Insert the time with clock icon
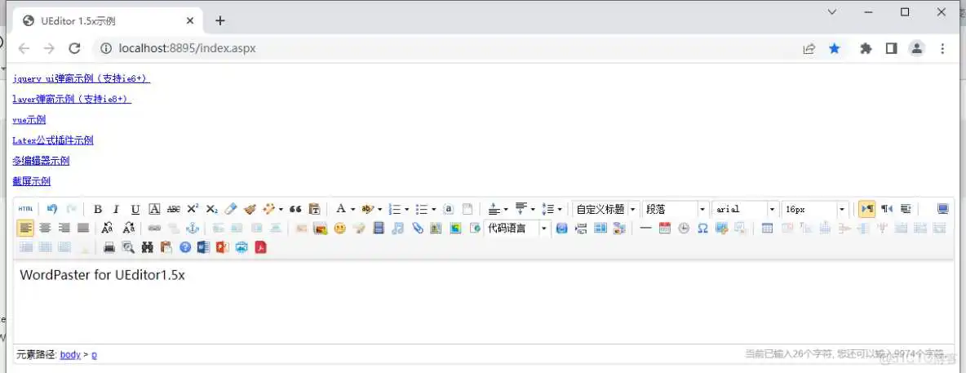The height and width of the screenshot is (373, 966). point(683,228)
